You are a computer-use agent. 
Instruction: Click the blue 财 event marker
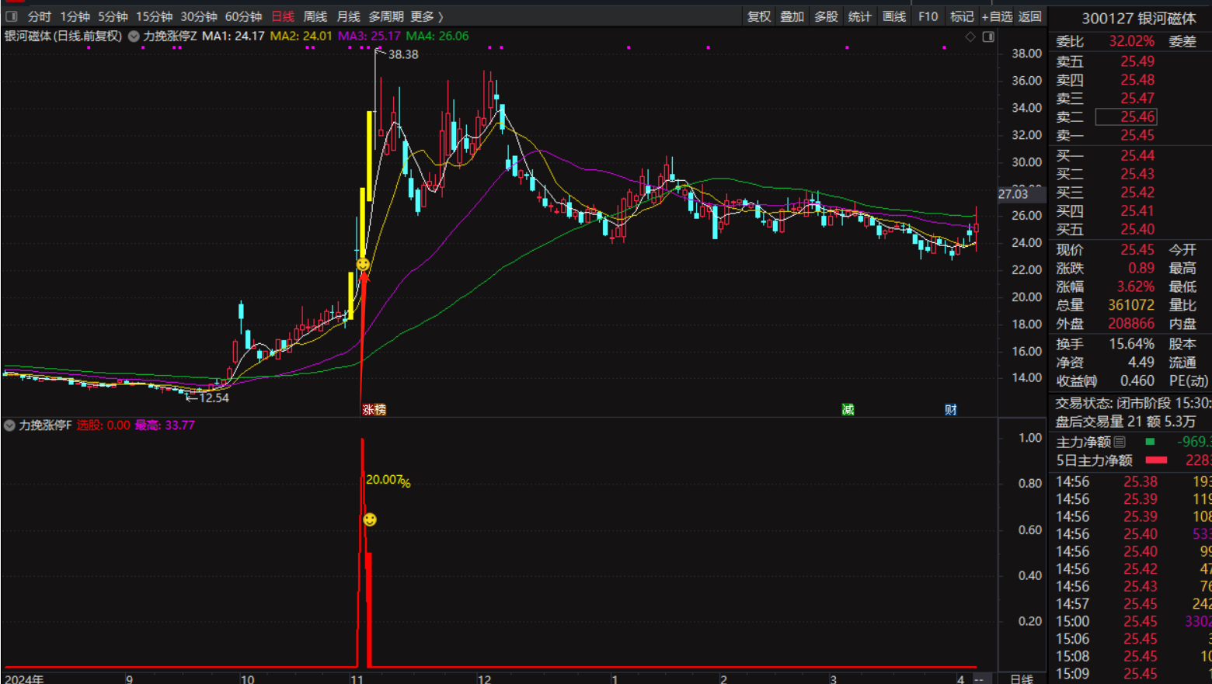click(950, 409)
